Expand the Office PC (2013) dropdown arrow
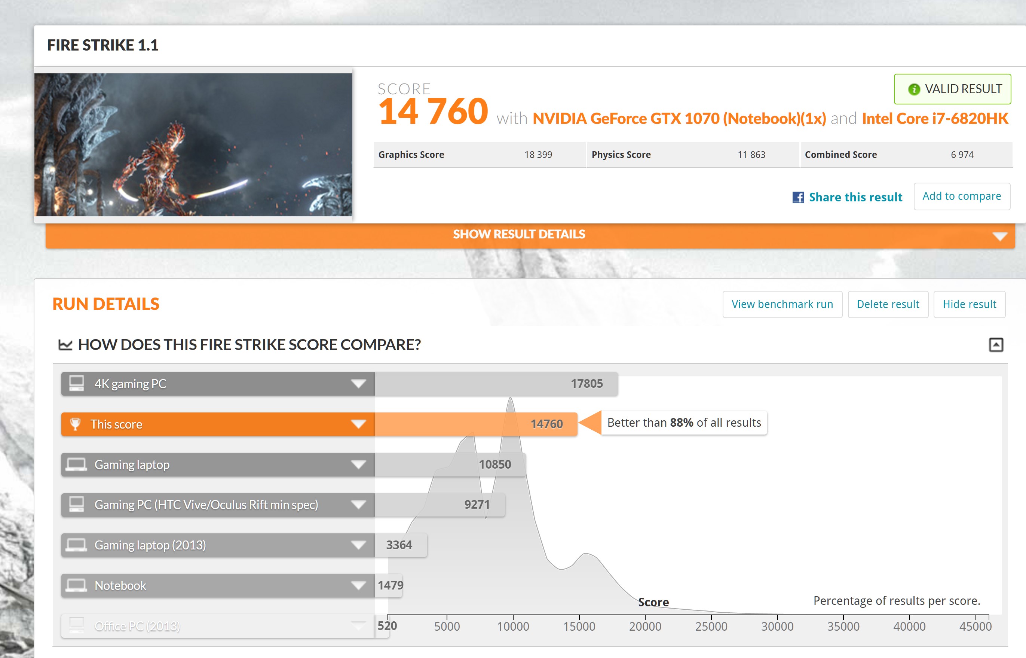 358,625
